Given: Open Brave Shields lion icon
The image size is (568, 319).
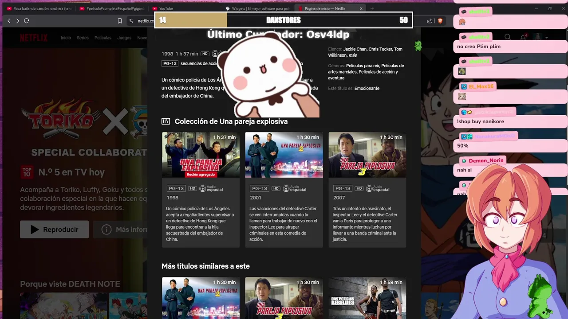Looking at the screenshot, I should 440,21.
